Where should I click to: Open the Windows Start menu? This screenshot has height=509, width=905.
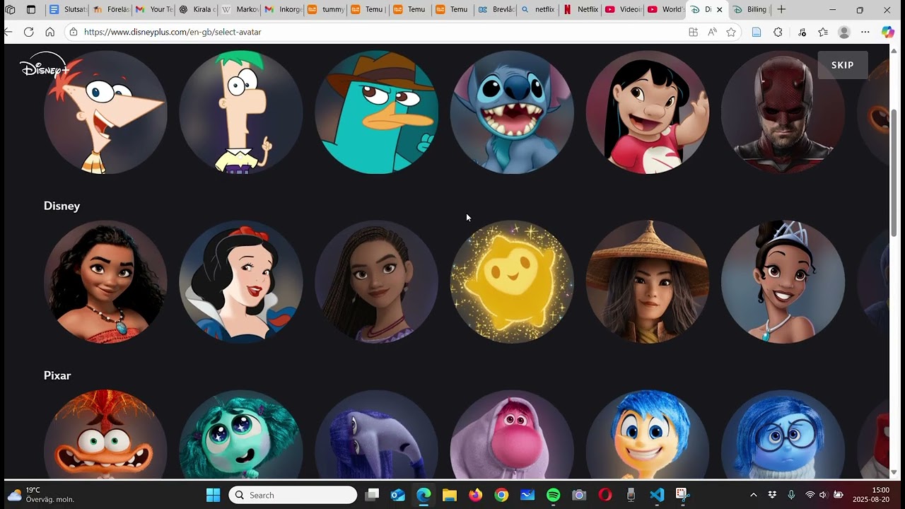[213, 495]
